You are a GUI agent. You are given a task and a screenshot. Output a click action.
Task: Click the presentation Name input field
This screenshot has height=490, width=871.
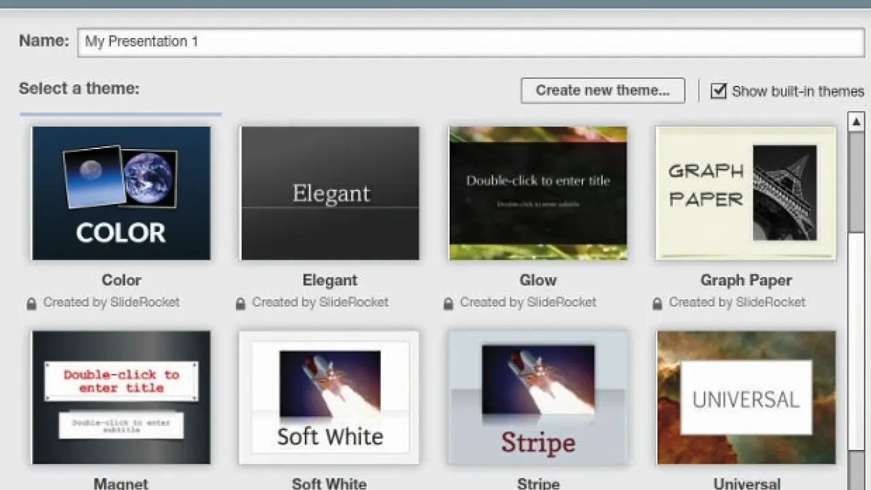point(471,42)
